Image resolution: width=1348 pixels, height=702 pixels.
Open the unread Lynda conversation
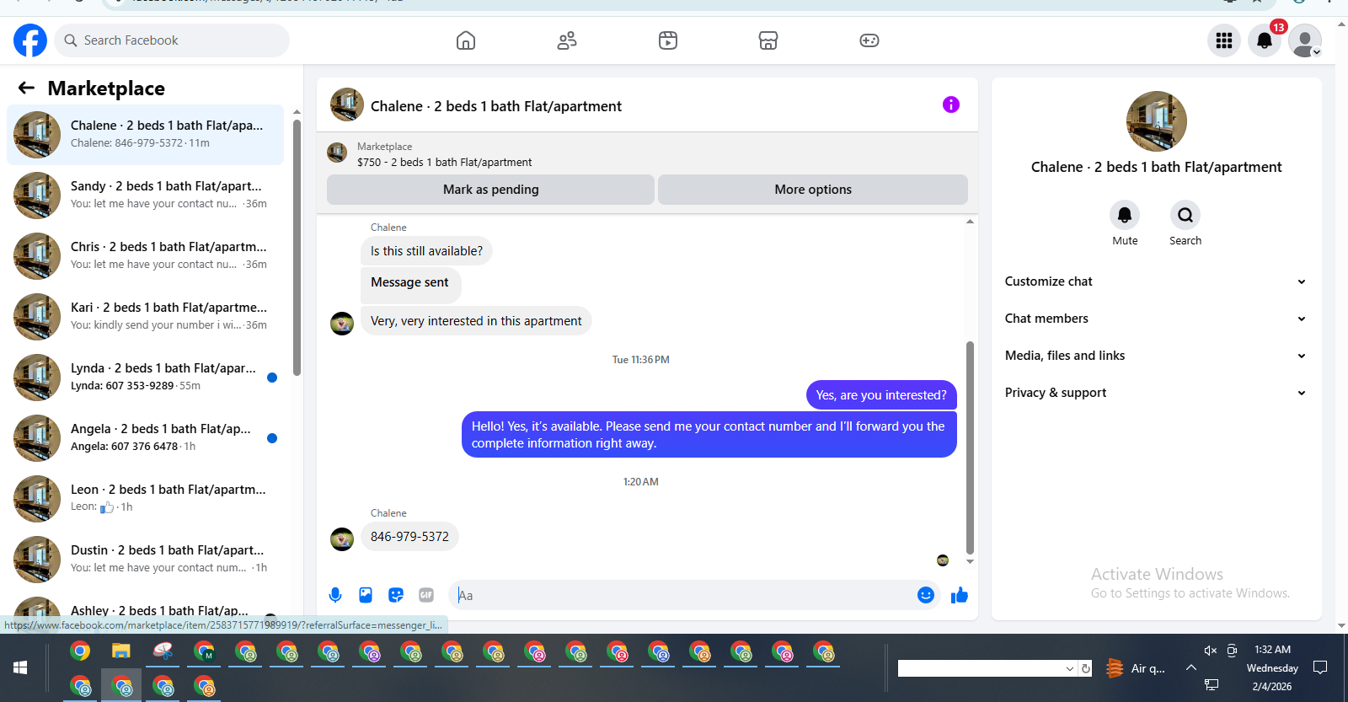pyautogui.click(x=145, y=378)
